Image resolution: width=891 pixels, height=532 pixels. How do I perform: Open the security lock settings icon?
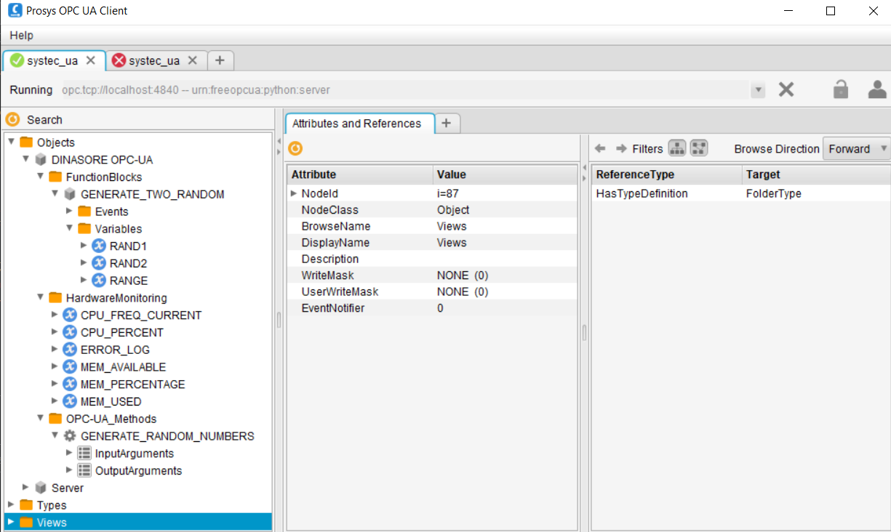pos(841,89)
